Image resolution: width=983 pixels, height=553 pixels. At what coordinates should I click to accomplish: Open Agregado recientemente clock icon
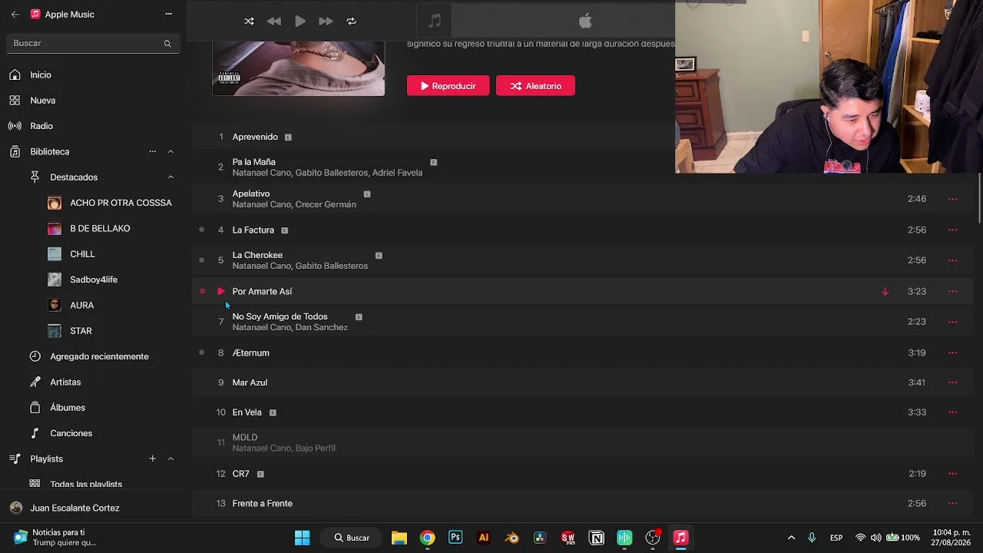click(35, 356)
